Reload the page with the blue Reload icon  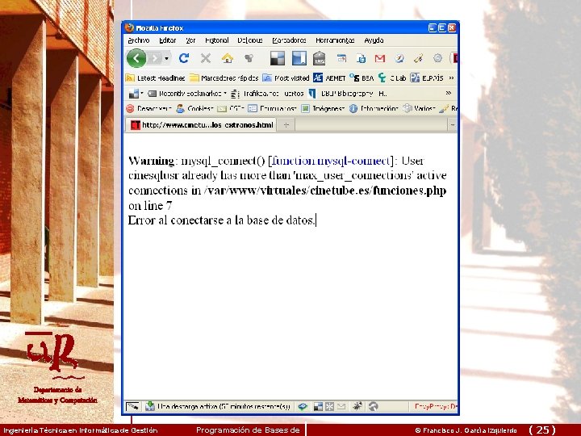coord(184,58)
